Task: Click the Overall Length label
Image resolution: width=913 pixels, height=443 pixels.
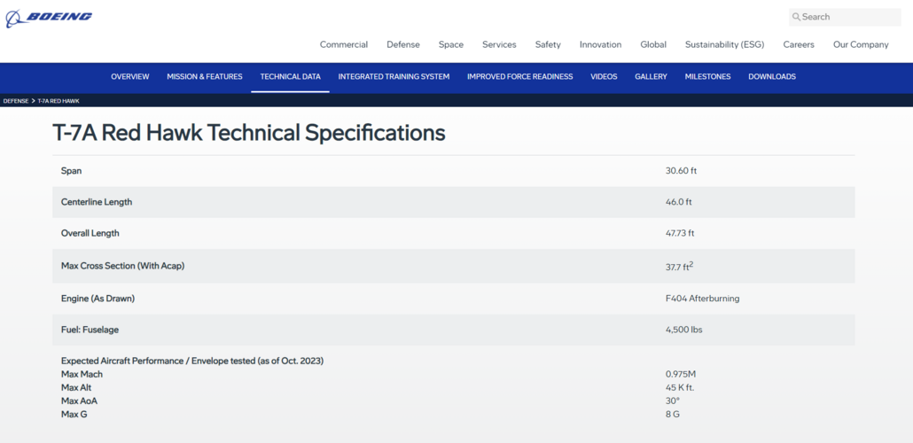Action: [90, 233]
